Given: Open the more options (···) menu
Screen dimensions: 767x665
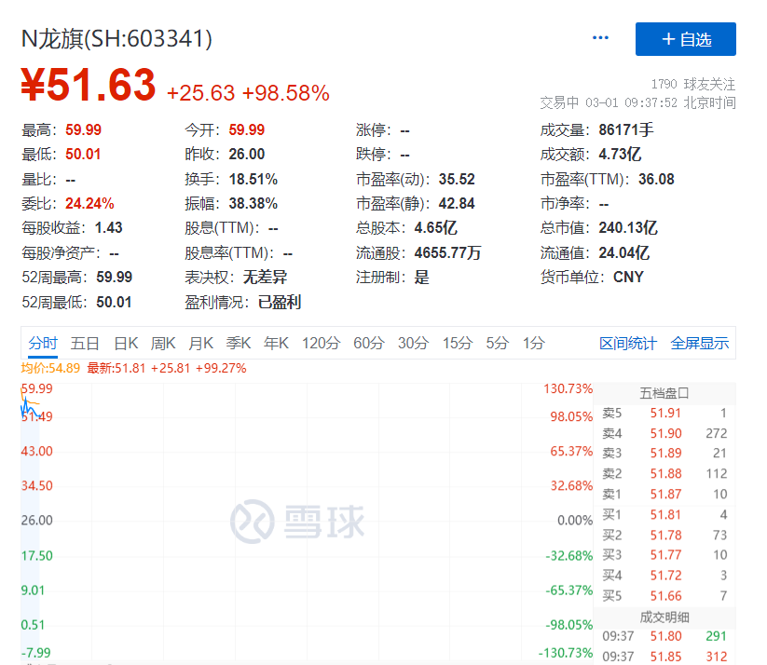Looking at the screenshot, I should (x=600, y=37).
